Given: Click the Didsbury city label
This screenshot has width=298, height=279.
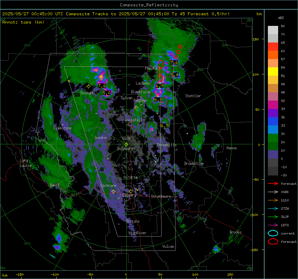Looking at the screenshot, I should click(x=125, y=149).
